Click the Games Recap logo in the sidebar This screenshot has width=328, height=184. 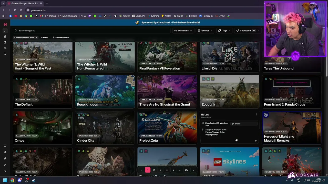tap(5, 25)
